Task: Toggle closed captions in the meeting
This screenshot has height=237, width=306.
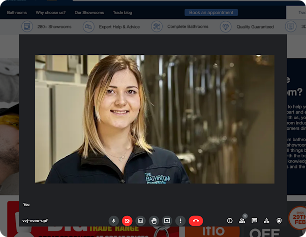Action: pos(140,221)
